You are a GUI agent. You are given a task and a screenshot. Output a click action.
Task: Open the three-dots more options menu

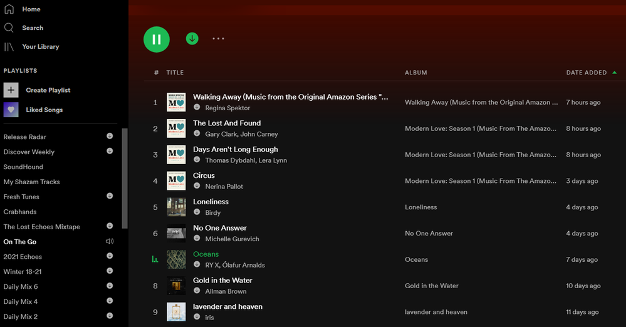pos(219,39)
